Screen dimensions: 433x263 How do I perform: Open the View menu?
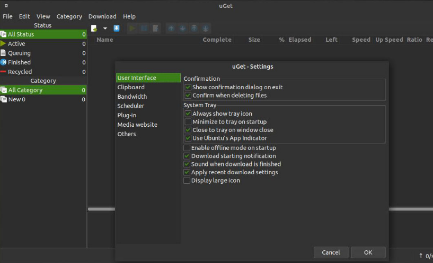pyautogui.click(x=43, y=16)
